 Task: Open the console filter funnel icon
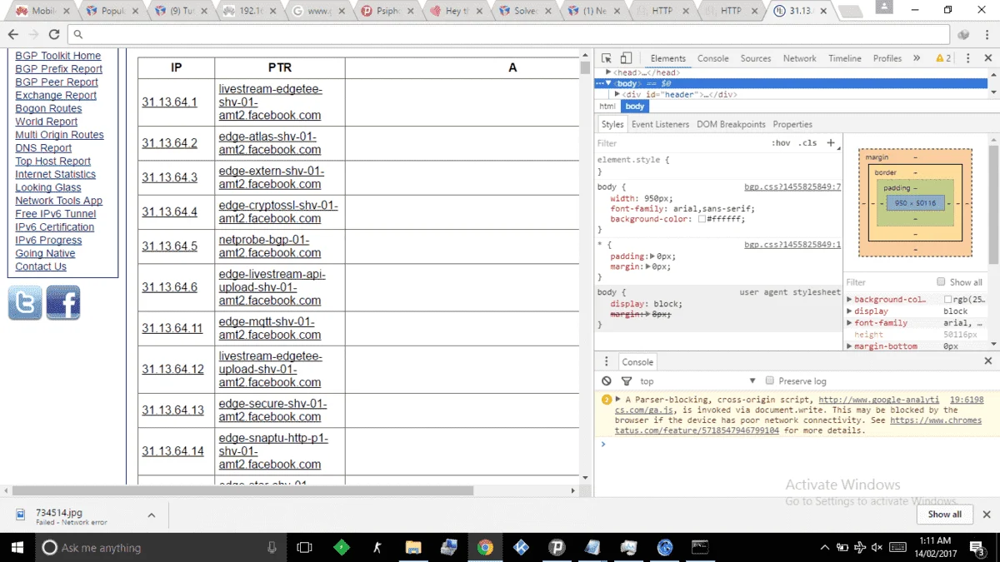(626, 381)
